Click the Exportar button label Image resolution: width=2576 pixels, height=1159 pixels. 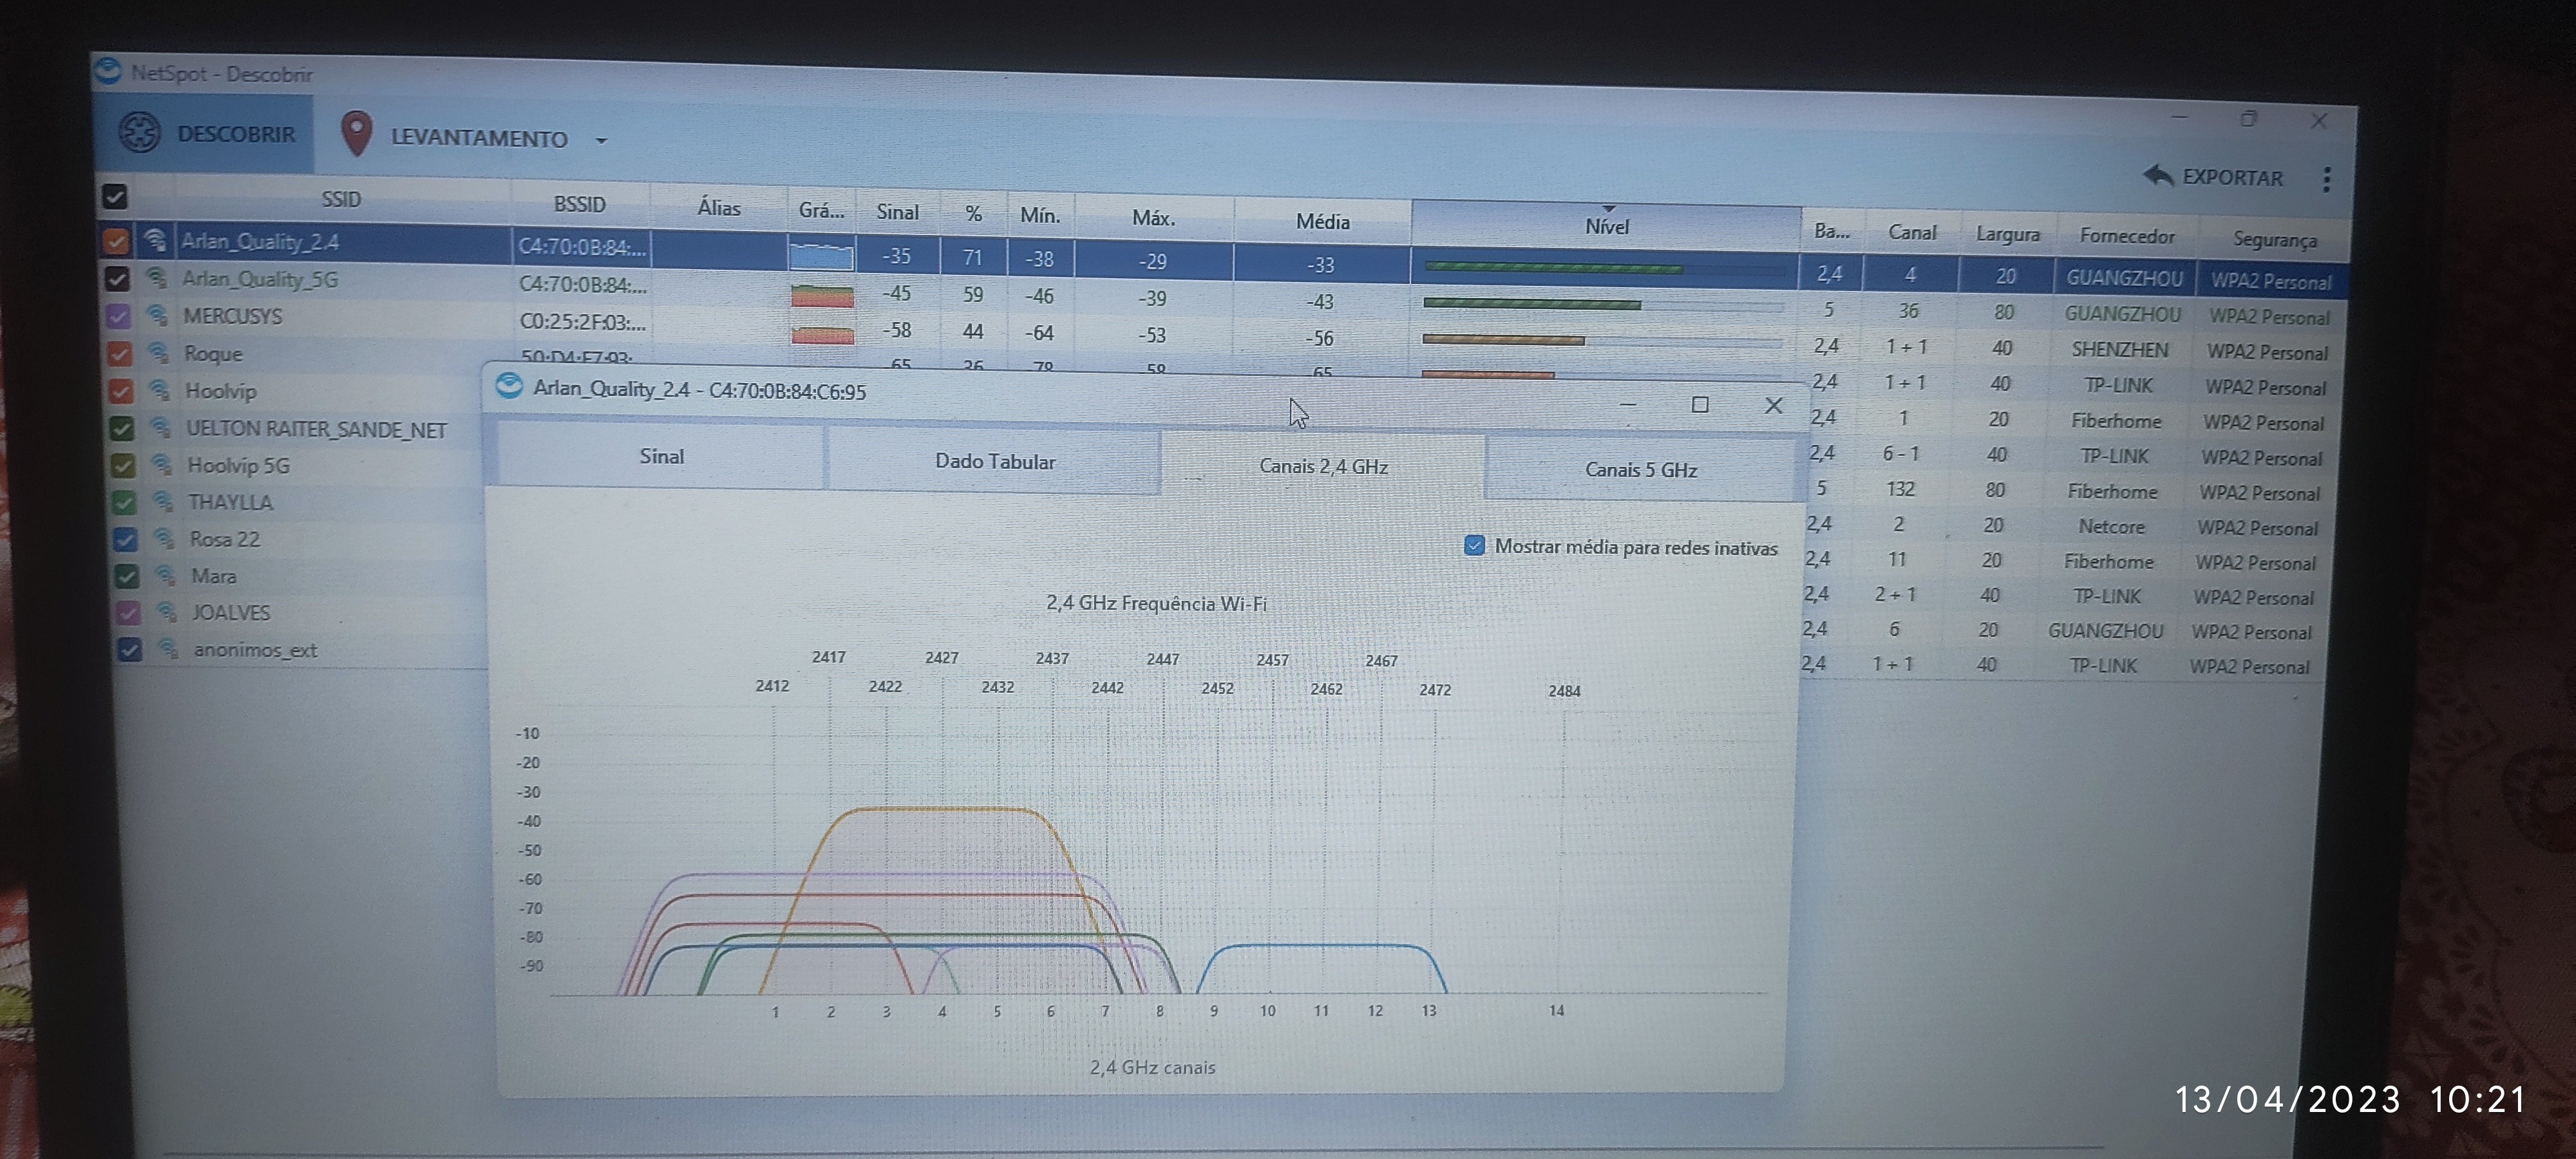[x=2232, y=177]
